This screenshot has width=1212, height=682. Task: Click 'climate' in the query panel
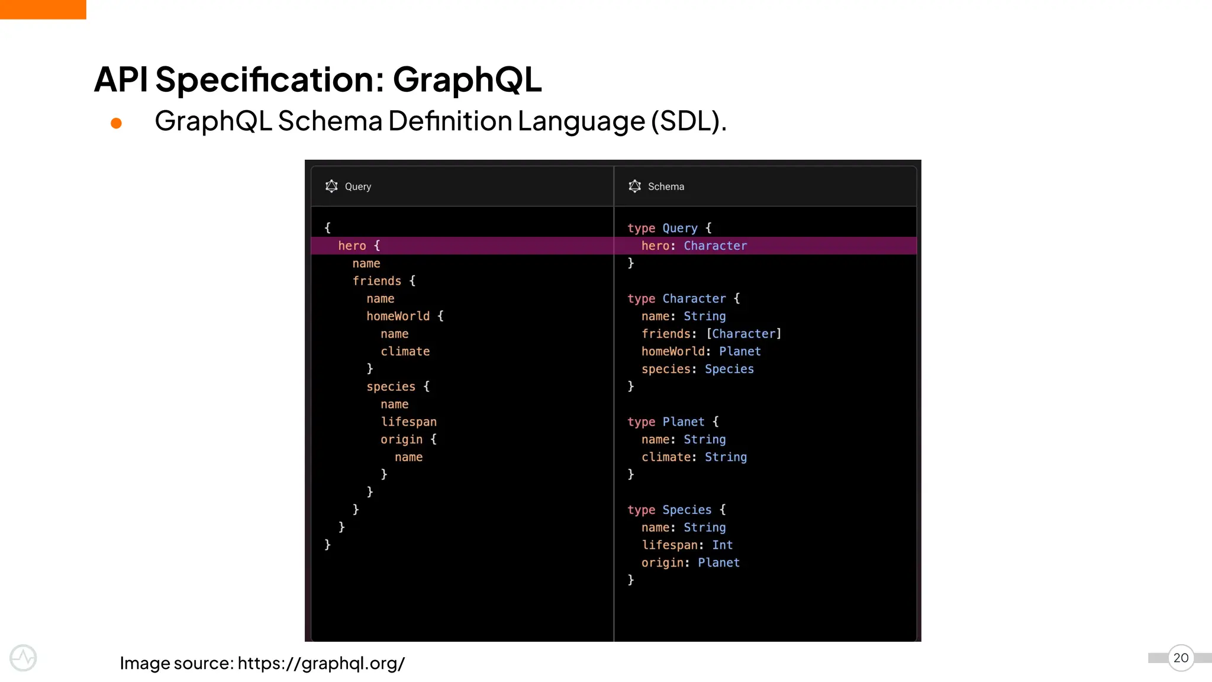(x=405, y=352)
